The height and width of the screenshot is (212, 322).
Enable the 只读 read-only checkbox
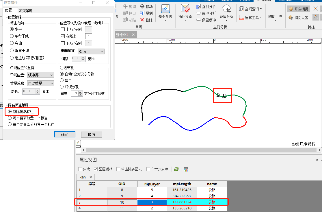click(x=80, y=169)
